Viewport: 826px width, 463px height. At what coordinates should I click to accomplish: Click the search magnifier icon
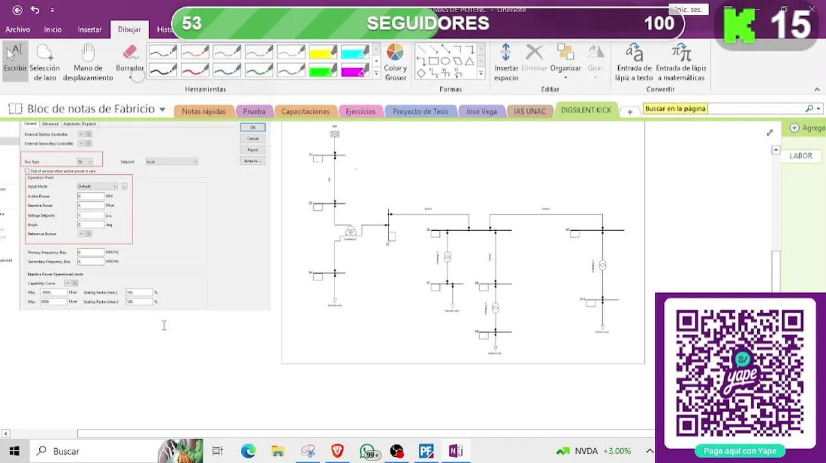pos(809,109)
